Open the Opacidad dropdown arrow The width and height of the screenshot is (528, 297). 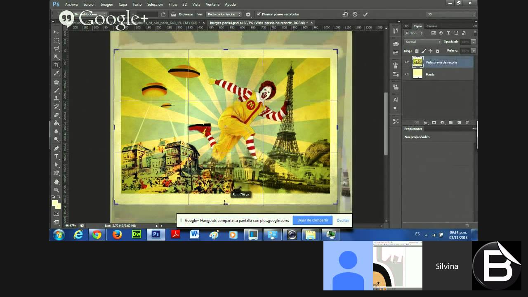(x=474, y=42)
